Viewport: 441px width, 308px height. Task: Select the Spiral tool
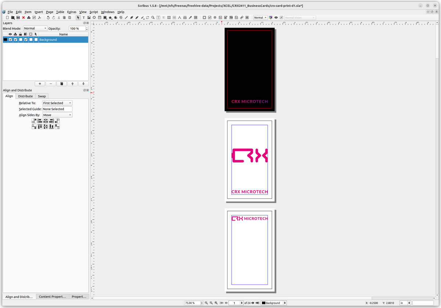coord(121,18)
